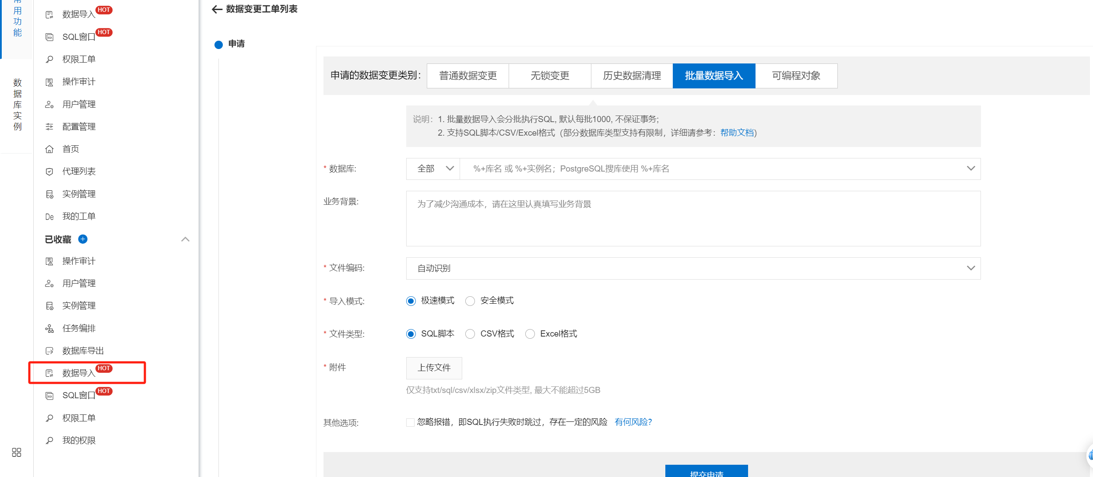Click the 数据库导出 export icon
1093x477 pixels.
click(x=49, y=351)
